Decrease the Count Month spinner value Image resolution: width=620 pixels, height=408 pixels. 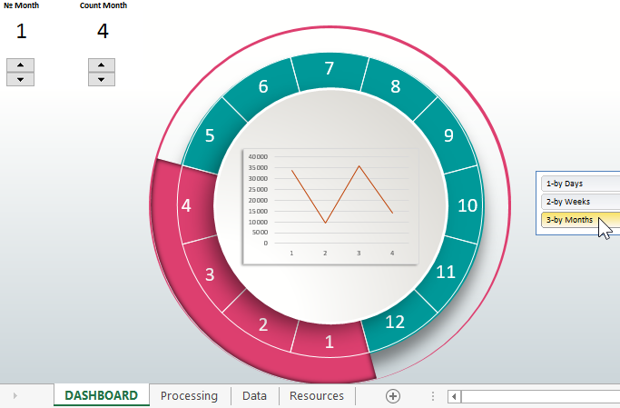tap(102, 79)
